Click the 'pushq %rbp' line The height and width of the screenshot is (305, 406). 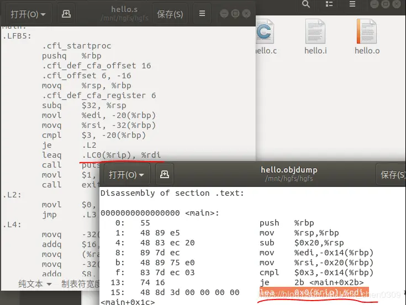click(x=72, y=56)
